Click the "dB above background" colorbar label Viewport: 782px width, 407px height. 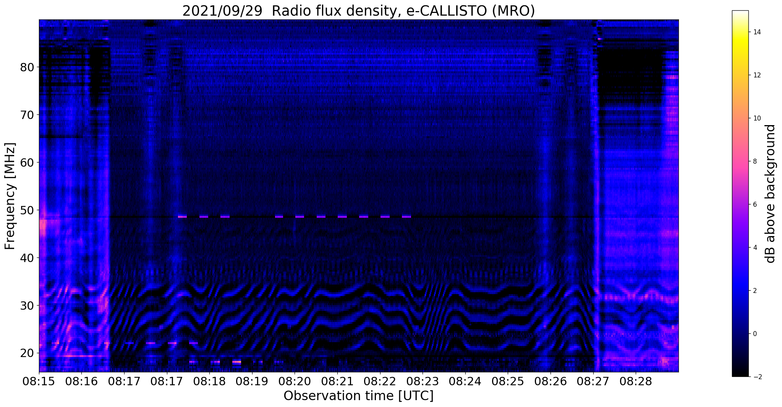pos(771,194)
